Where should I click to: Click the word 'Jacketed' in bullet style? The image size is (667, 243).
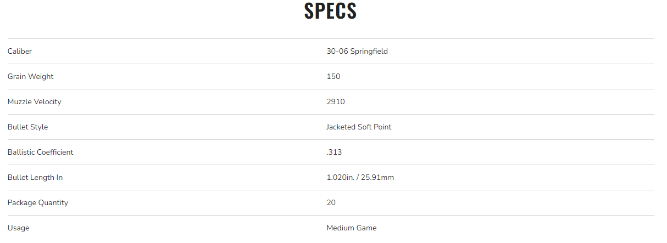click(x=341, y=127)
